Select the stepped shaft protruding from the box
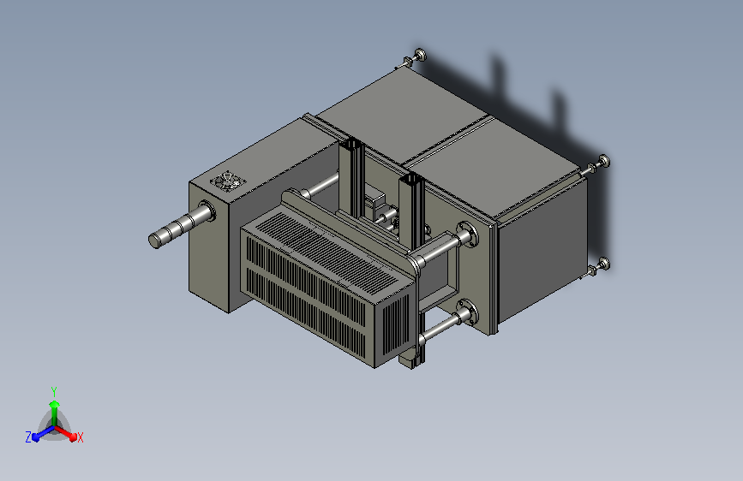Image resolution: width=743 pixels, height=481 pixels. click(181, 224)
